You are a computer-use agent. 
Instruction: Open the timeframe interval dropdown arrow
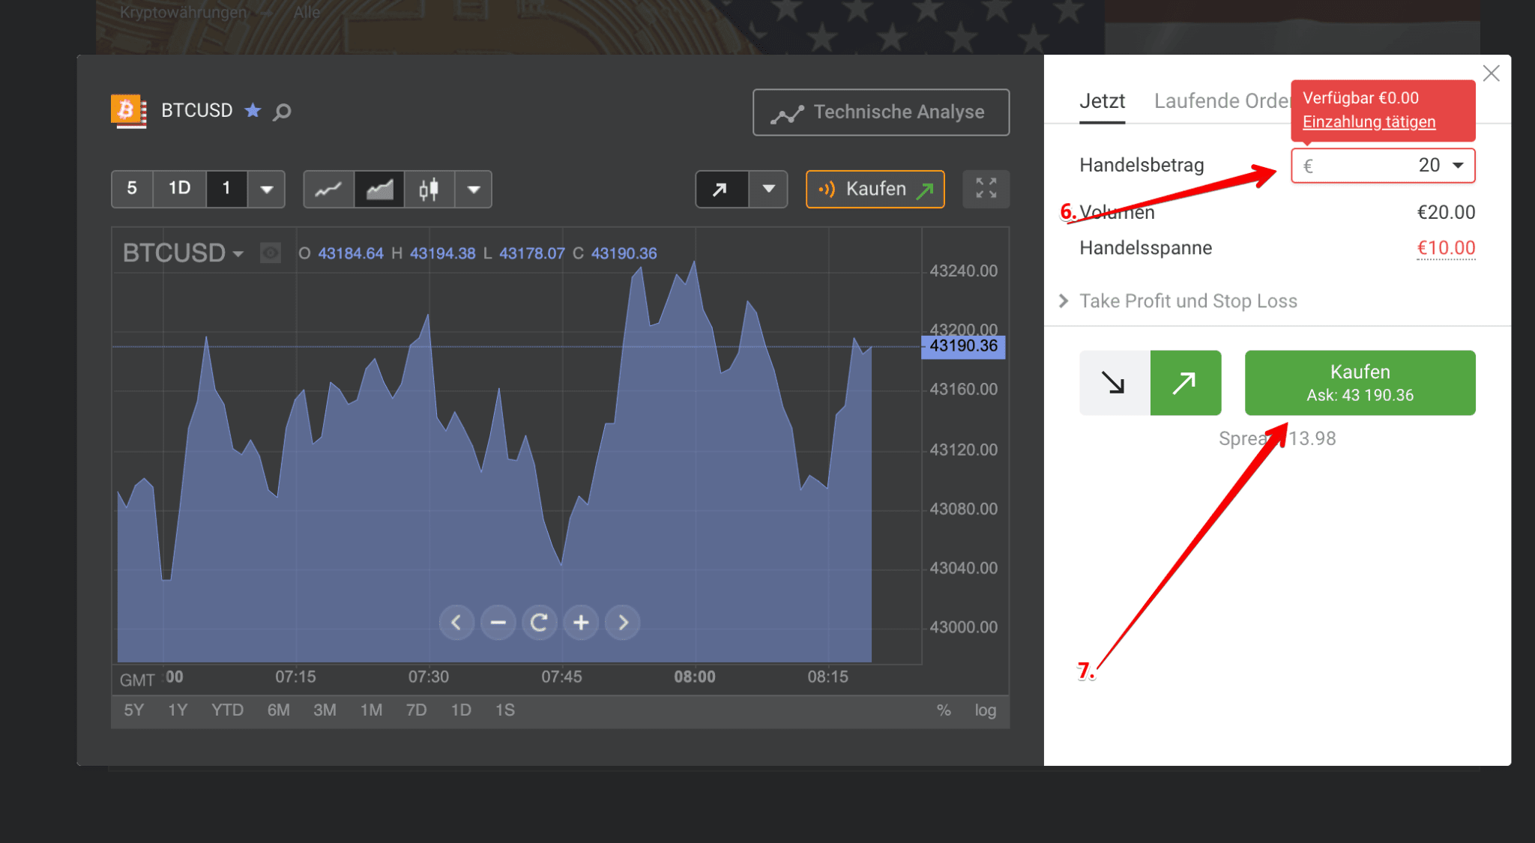[266, 190]
